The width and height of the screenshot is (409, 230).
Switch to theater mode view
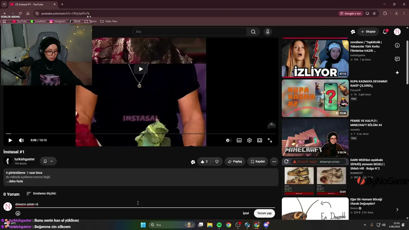(x=260, y=140)
